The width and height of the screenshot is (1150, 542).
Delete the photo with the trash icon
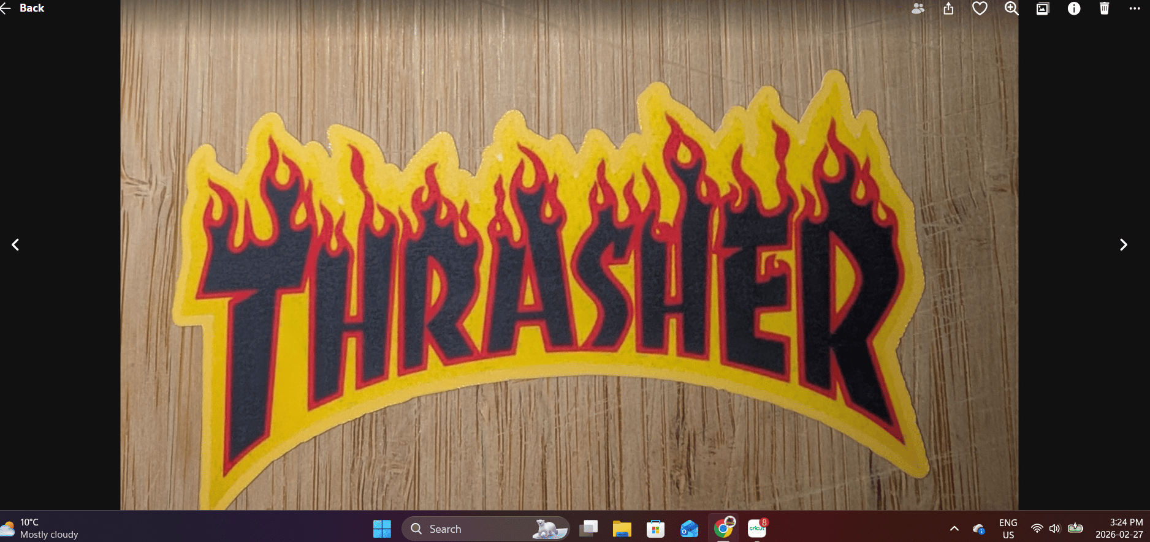[1104, 9]
